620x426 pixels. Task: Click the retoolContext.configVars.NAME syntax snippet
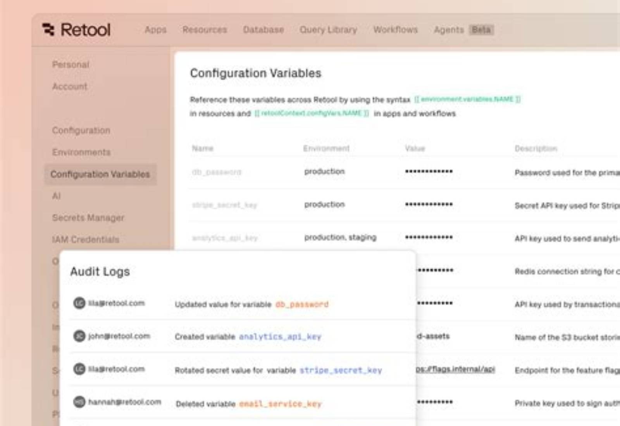click(x=312, y=113)
